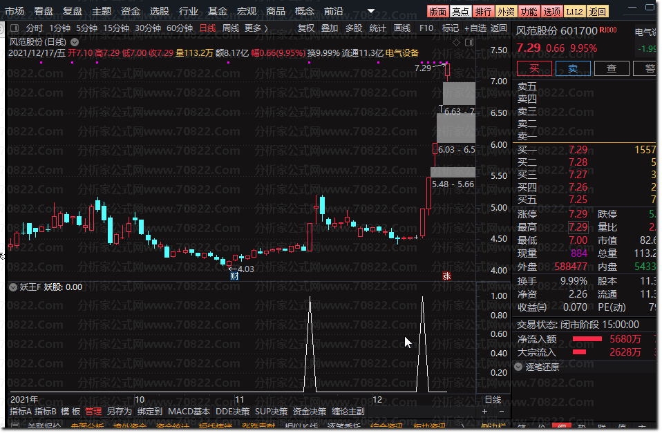Click the 亮点 button
Viewport: 662px width, 433px height.
pos(461,11)
